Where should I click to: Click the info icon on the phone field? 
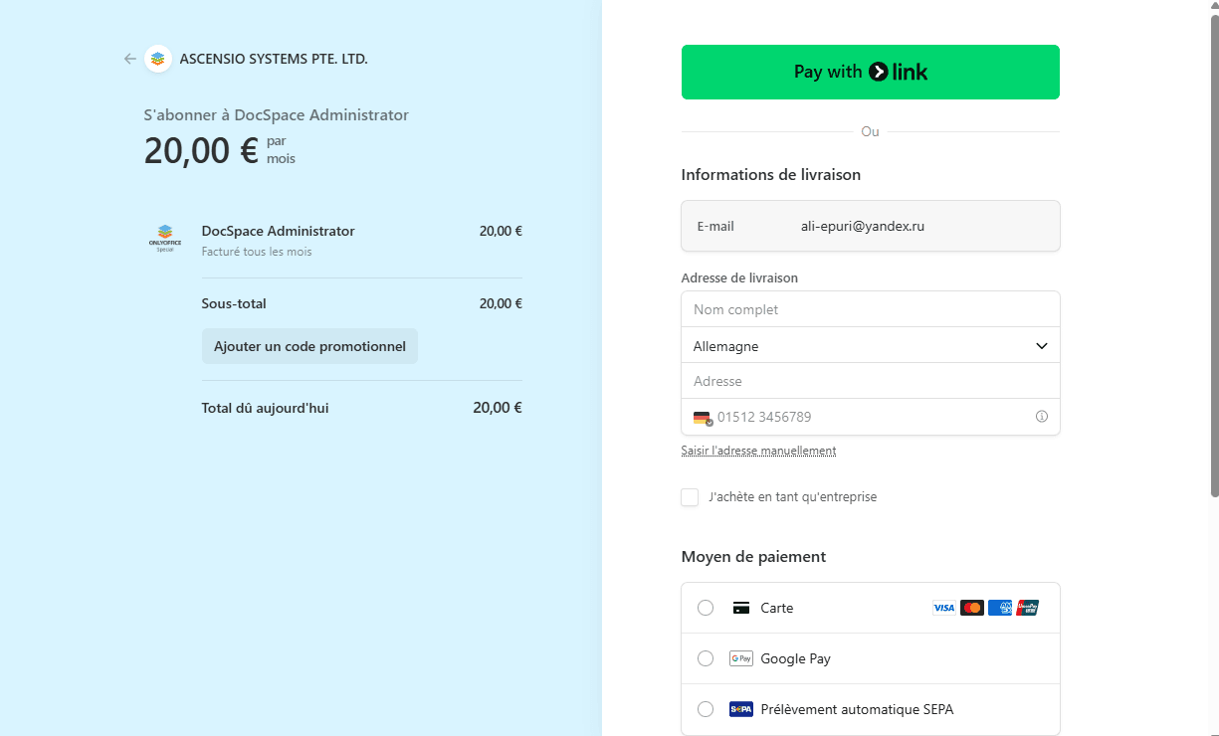click(x=1041, y=417)
